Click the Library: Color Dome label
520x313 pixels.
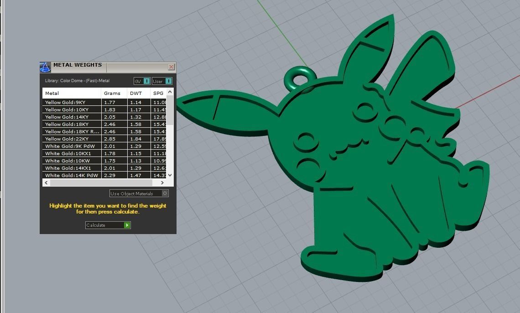[x=77, y=81]
